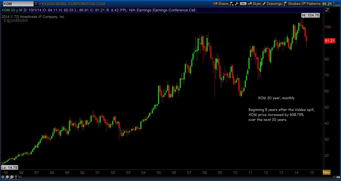This screenshot has height=181, width=341.
Task: Click the Hi: 104.76 price bubble
Action: [310, 15]
